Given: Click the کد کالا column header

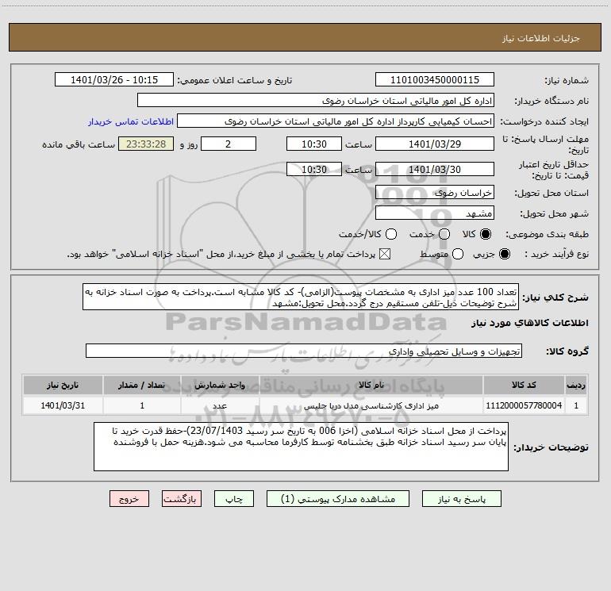Looking at the screenshot, I should pos(524,385).
